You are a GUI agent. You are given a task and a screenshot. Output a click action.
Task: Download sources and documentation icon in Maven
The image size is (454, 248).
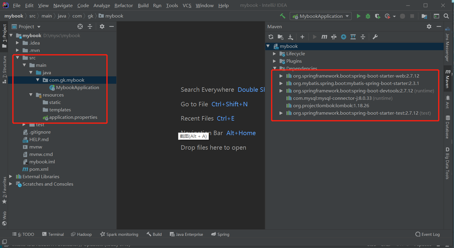tap(291, 37)
